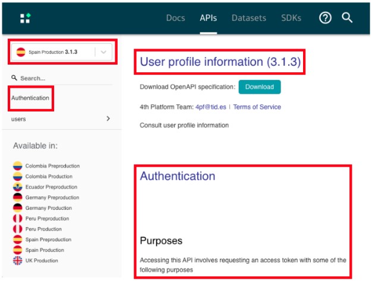Click the Spain Production 3.1.3 selector text
372x281 pixels.
point(53,52)
